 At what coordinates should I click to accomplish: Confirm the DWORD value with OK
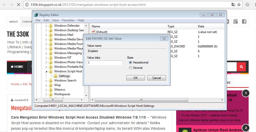(135, 78)
